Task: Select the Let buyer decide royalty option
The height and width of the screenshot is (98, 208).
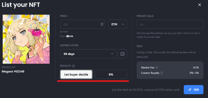Action: (x=76, y=75)
